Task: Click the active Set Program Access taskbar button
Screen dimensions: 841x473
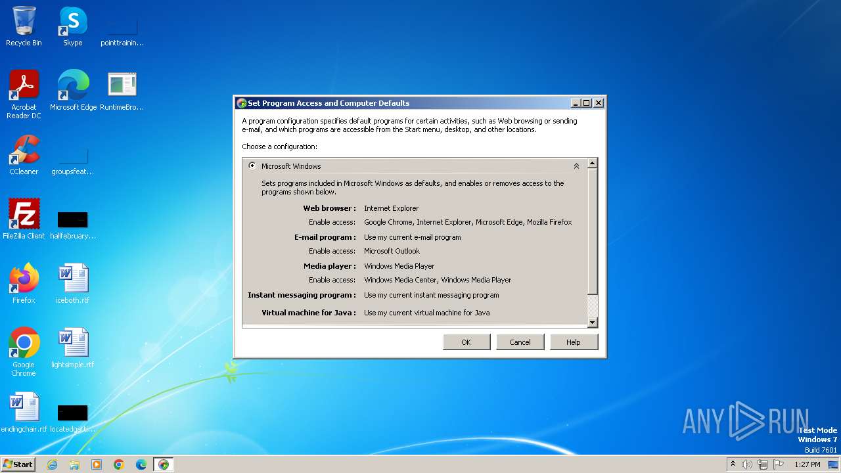Action: 164,464
